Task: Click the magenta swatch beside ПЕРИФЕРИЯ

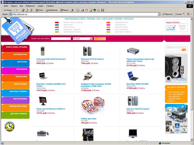Action: 108,25
